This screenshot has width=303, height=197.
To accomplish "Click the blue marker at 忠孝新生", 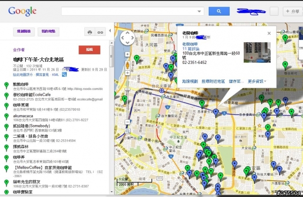I will click(x=216, y=113).
